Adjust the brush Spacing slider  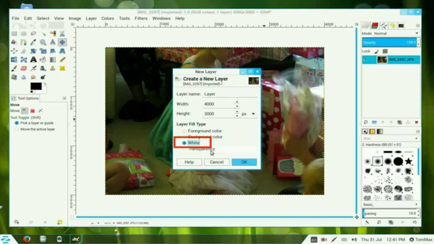pyautogui.click(x=390, y=213)
